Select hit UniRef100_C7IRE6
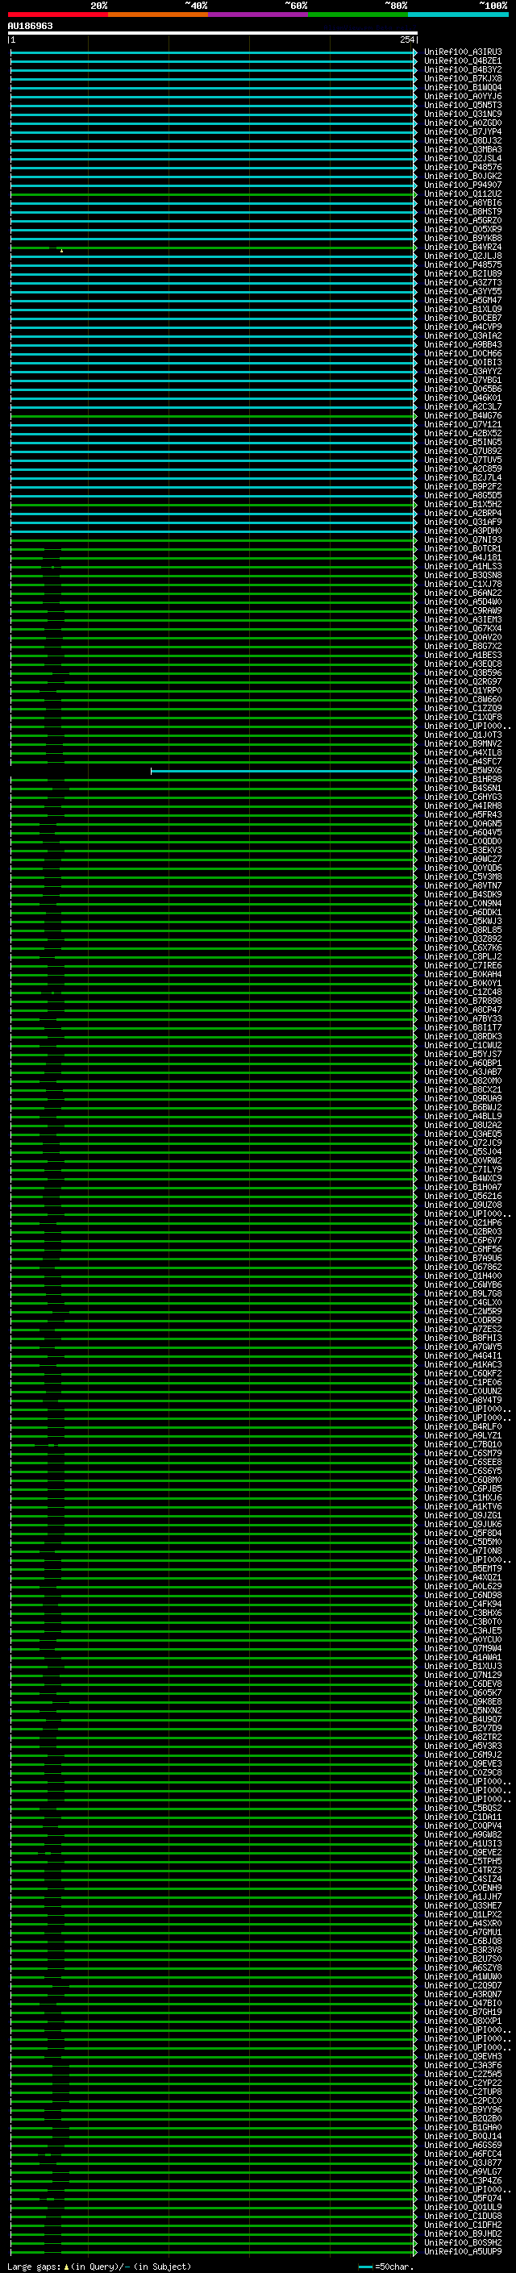 [463, 966]
